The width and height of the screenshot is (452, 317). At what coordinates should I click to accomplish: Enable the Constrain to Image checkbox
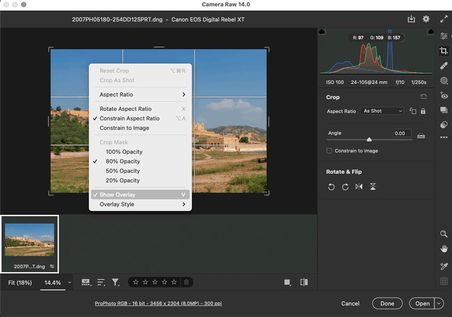click(x=329, y=151)
